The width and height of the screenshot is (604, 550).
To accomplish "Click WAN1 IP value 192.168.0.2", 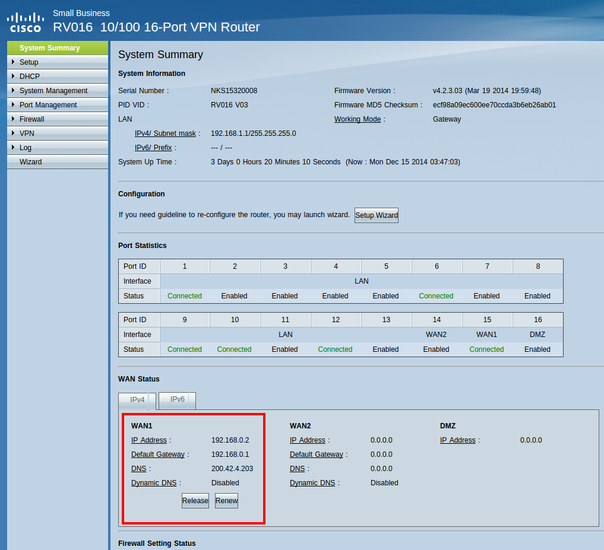I will tap(230, 440).
